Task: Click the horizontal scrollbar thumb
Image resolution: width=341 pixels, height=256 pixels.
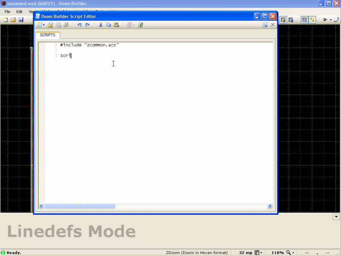Action: (x=80, y=206)
